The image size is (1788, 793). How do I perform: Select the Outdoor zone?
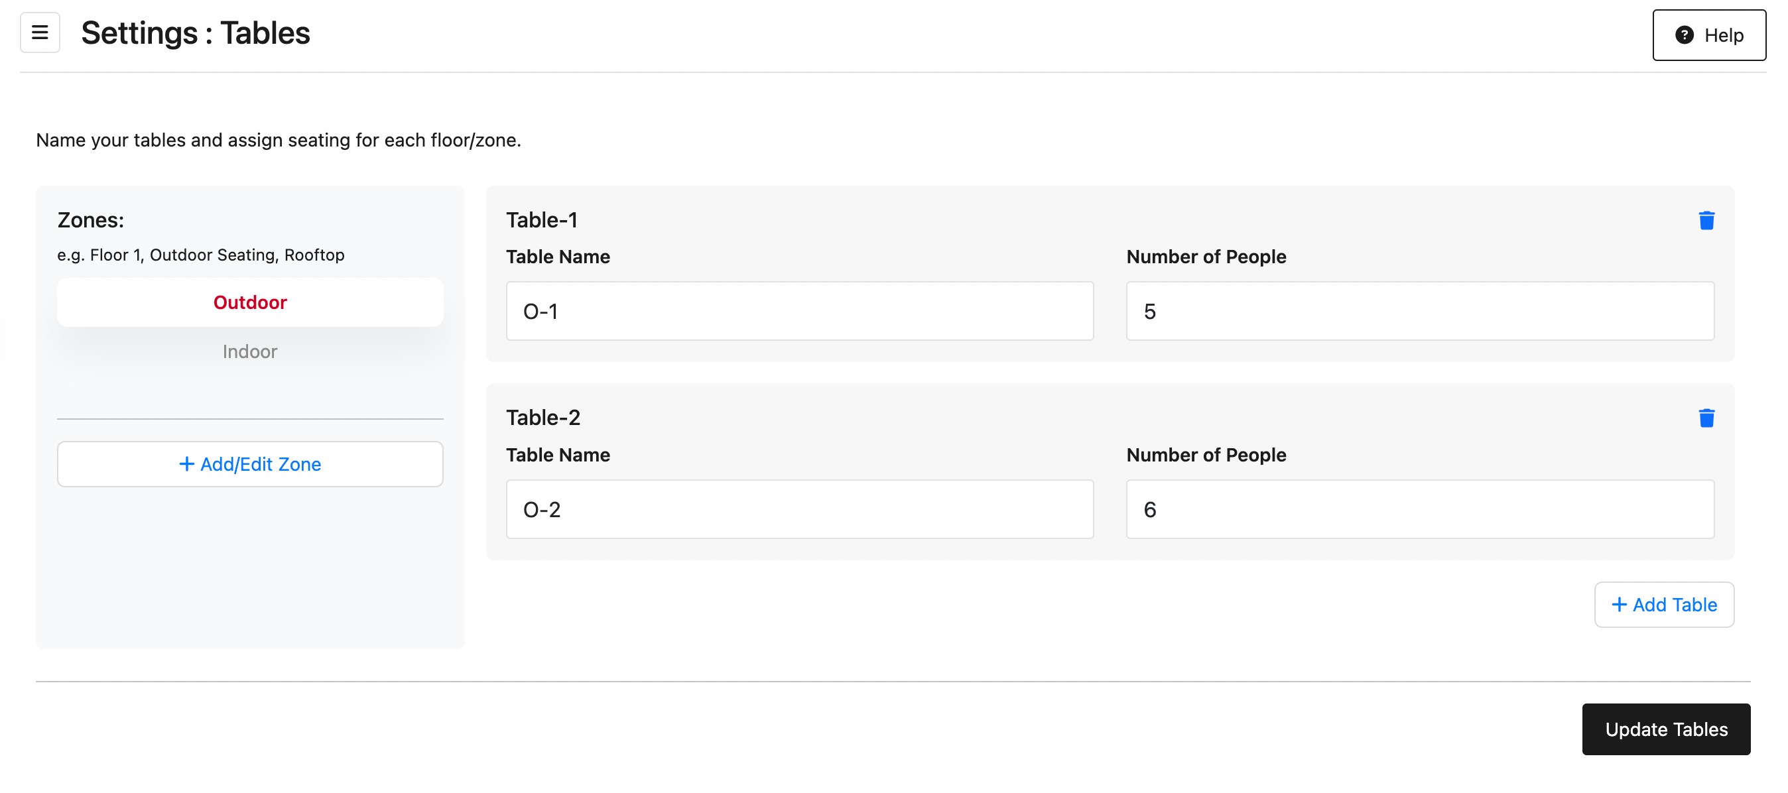click(x=250, y=302)
